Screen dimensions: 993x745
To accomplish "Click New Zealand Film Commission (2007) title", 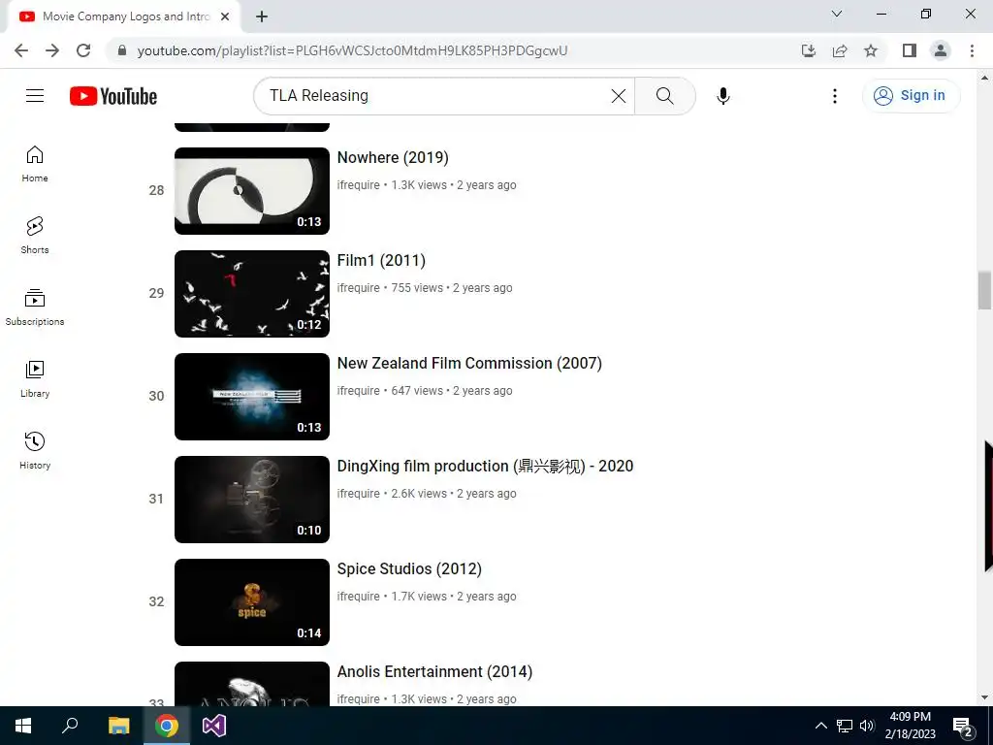I will pyautogui.click(x=469, y=363).
